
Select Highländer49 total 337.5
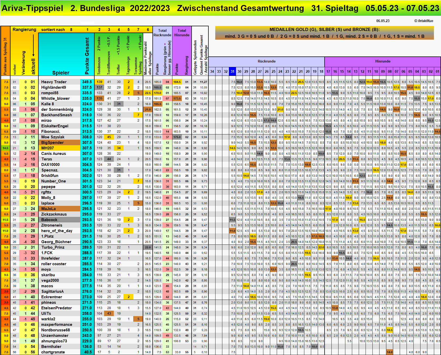click(x=87, y=87)
